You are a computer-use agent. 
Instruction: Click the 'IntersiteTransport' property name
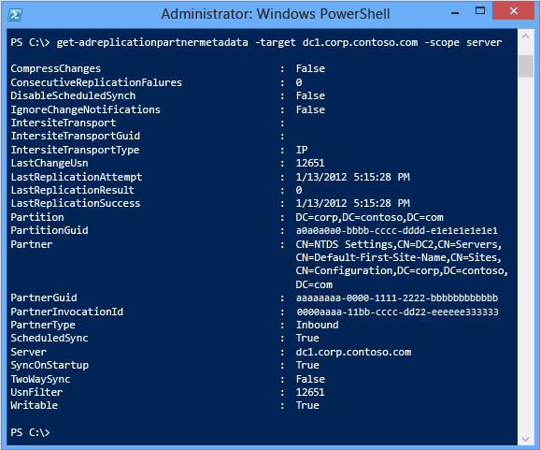64,123
